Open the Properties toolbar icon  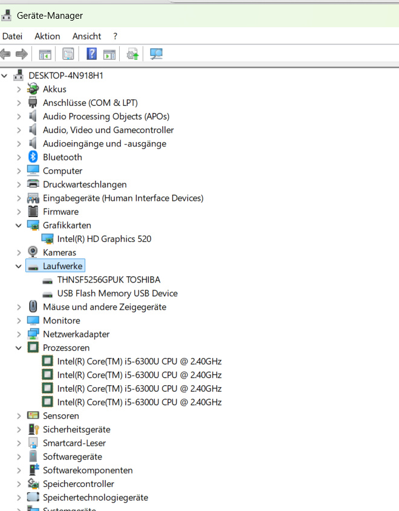click(68, 54)
